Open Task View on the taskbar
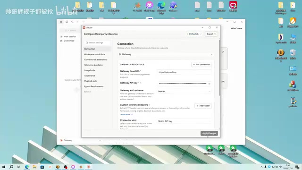 (x=19, y=167)
